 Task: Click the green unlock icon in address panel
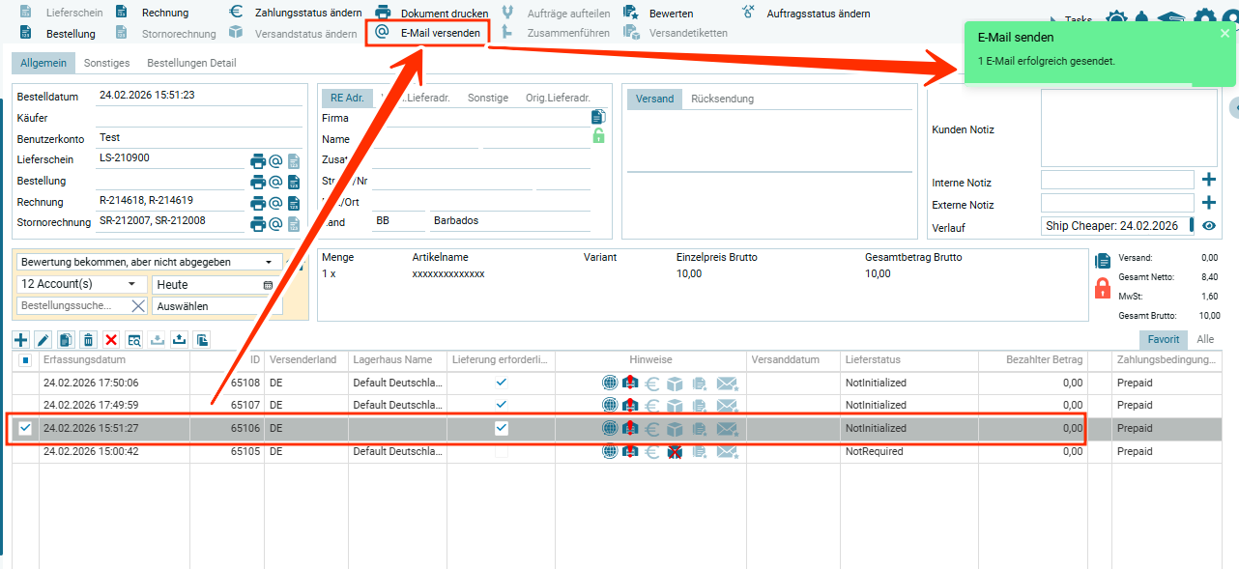coord(598,136)
